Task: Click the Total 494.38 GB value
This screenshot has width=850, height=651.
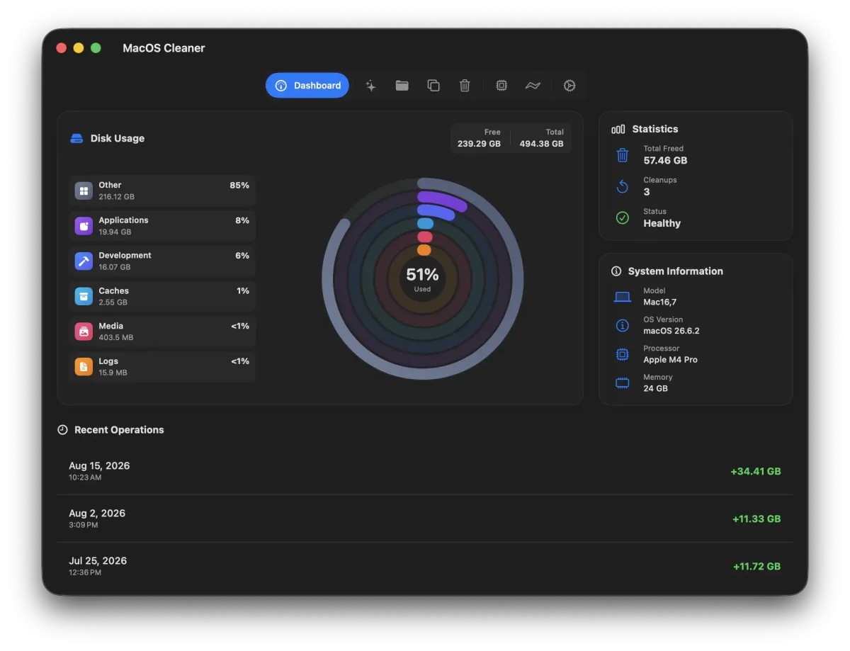Action: pyautogui.click(x=542, y=144)
